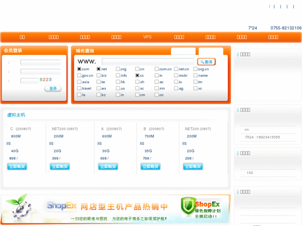Click the captcha code input field
Image resolution: width=302 pixels, height=226 pixels.
coord(29,81)
